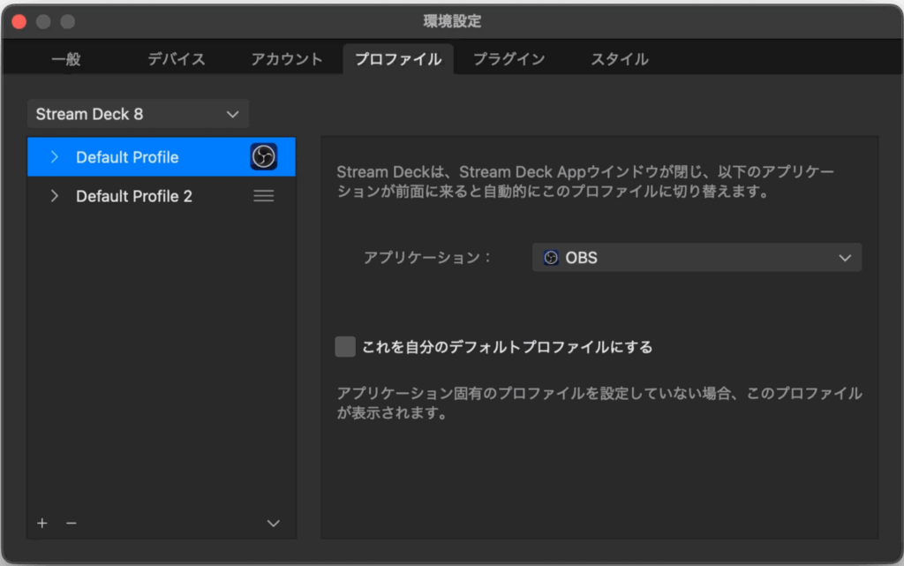Select the Default Profile row text

pos(127,157)
